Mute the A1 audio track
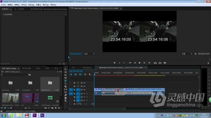This screenshot has width=211, height=118. point(84,94)
